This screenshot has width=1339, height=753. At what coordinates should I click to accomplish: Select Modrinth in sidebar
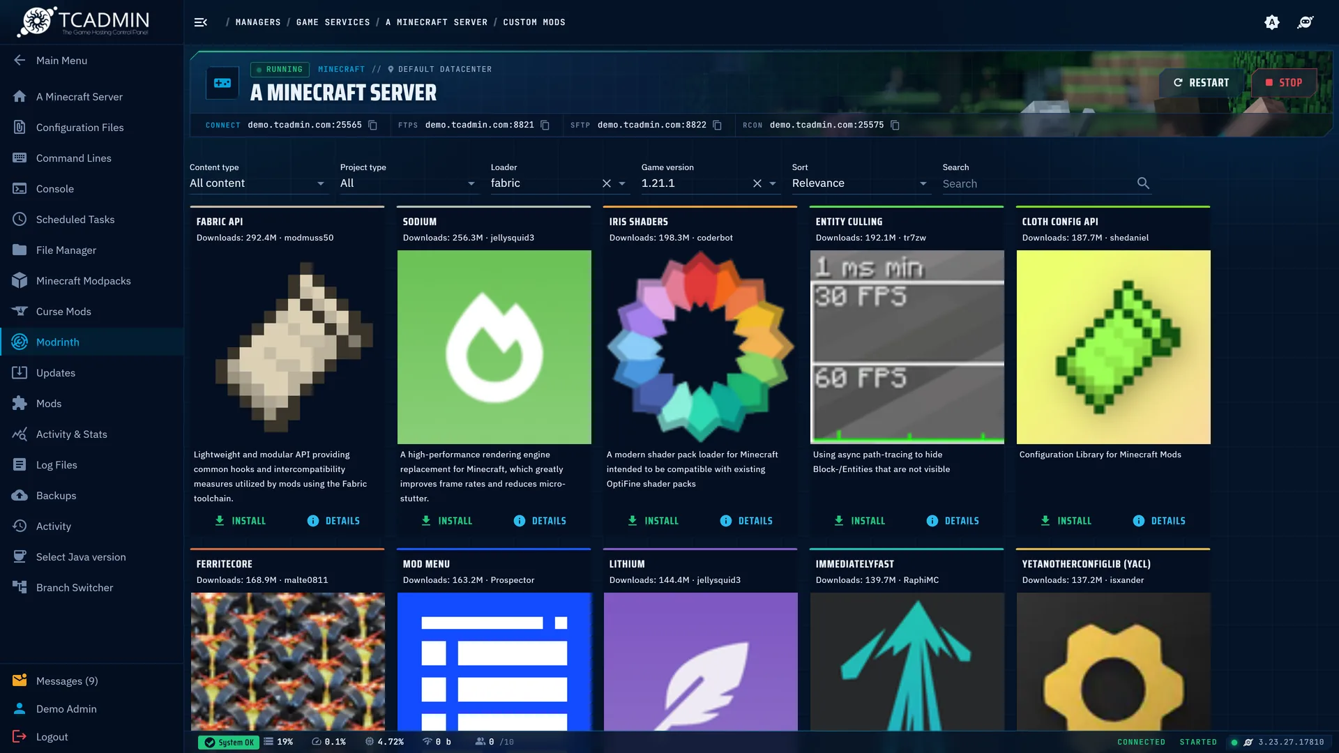click(x=91, y=342)
